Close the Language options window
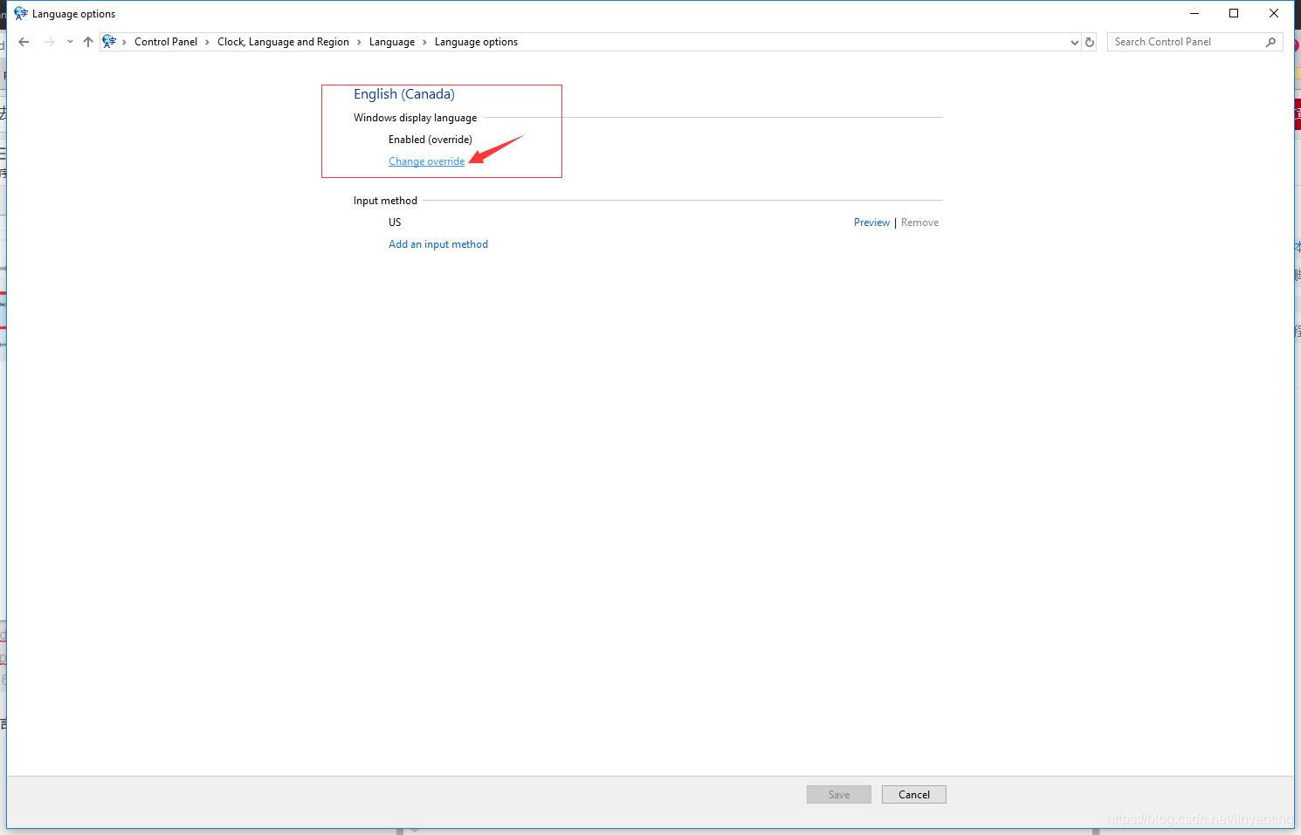Image resolution: width=1301 pixels, height=835 pixels. (x=1274, y=13)
